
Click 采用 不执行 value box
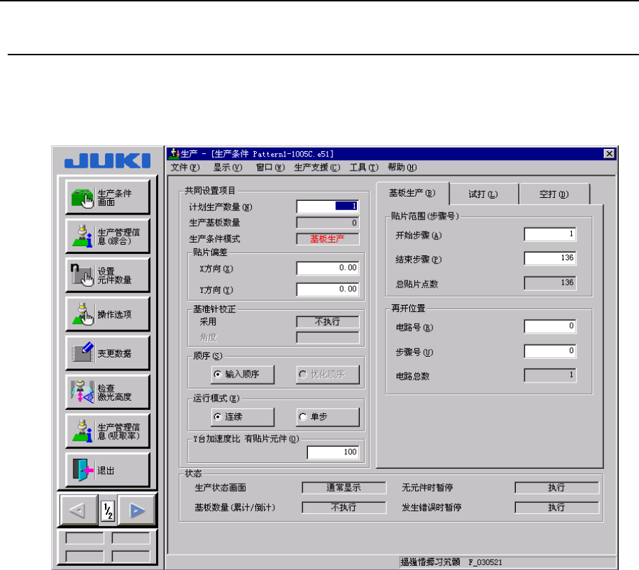328,322
